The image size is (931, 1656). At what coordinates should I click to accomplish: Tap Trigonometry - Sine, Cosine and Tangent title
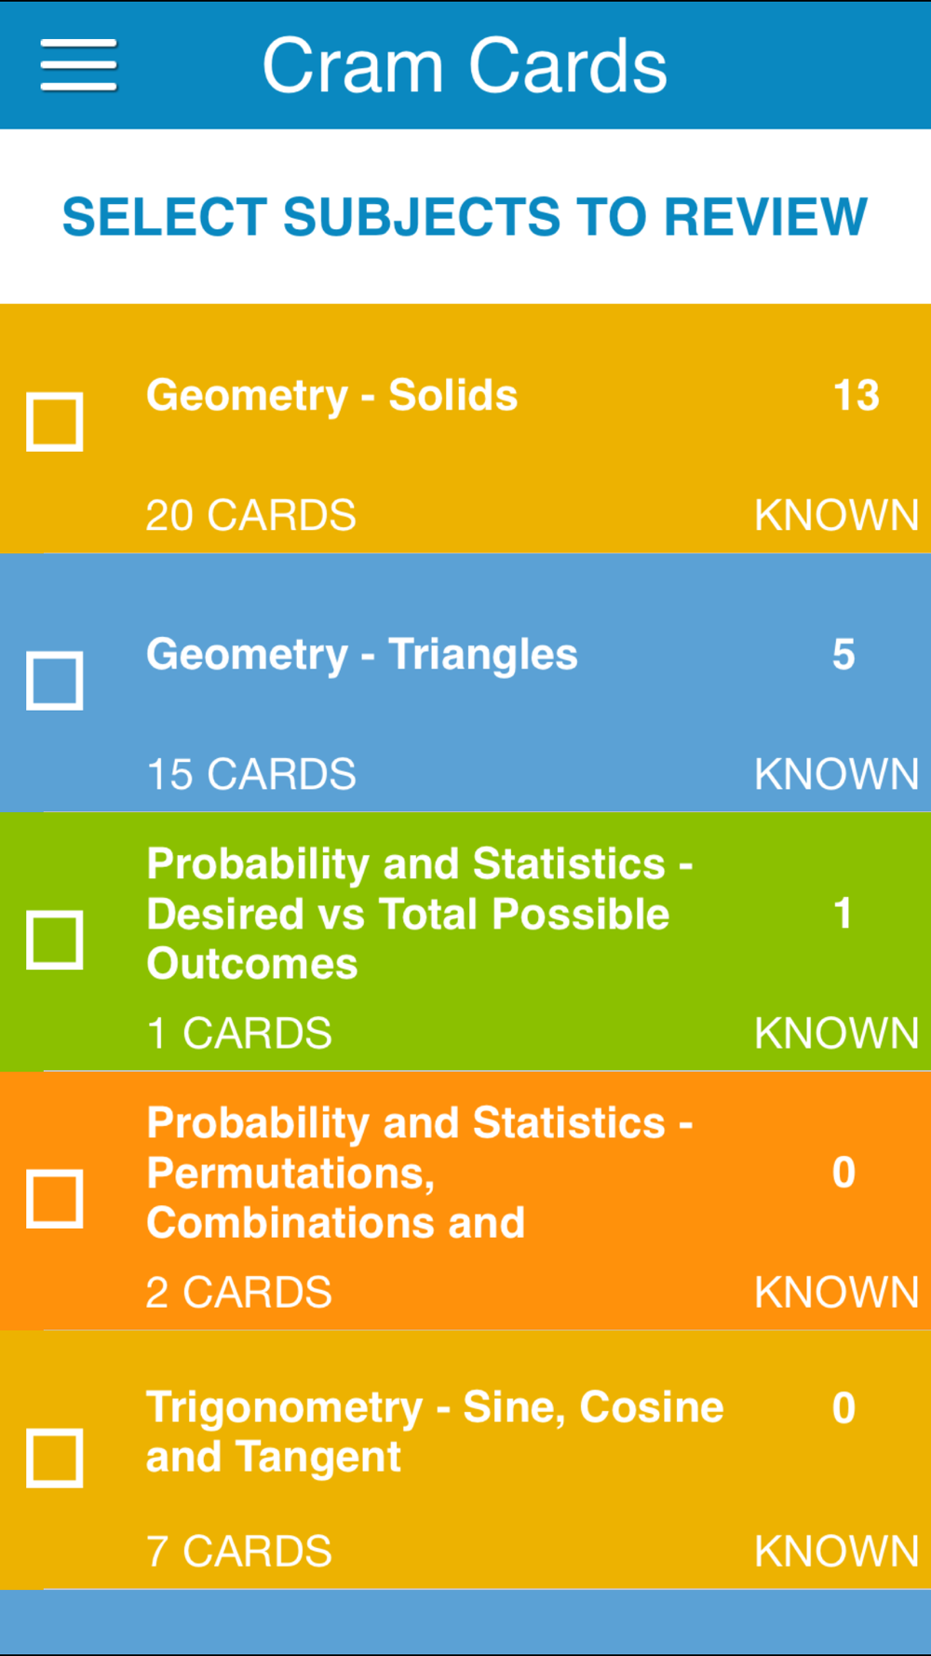[435, 1432]
